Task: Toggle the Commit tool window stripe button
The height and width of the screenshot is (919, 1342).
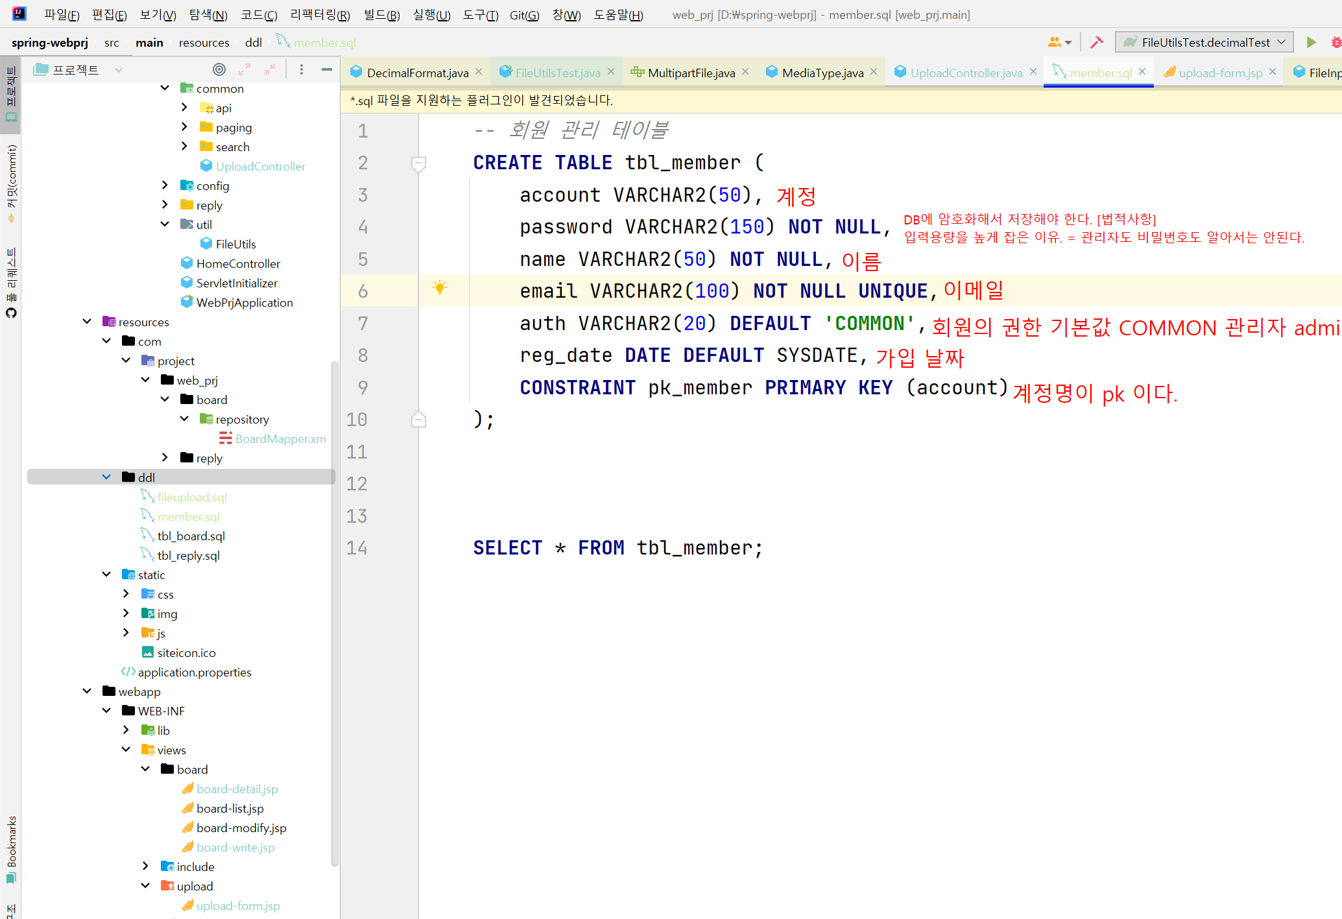Action: (x=11, y=184)
